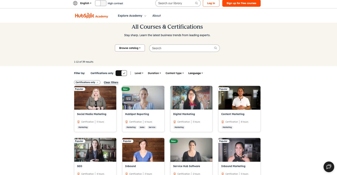Open the Inbound Marketing course title

[233, 166]
